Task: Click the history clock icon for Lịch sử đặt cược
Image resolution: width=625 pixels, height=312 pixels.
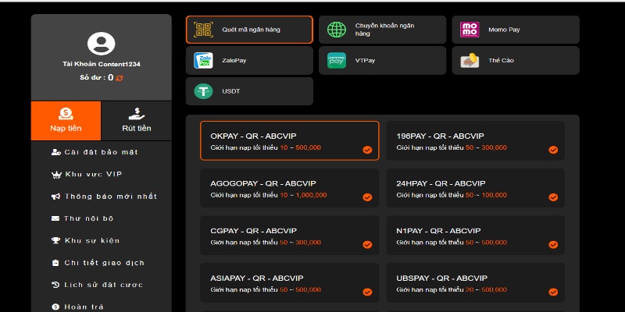Action: [55, 285]
